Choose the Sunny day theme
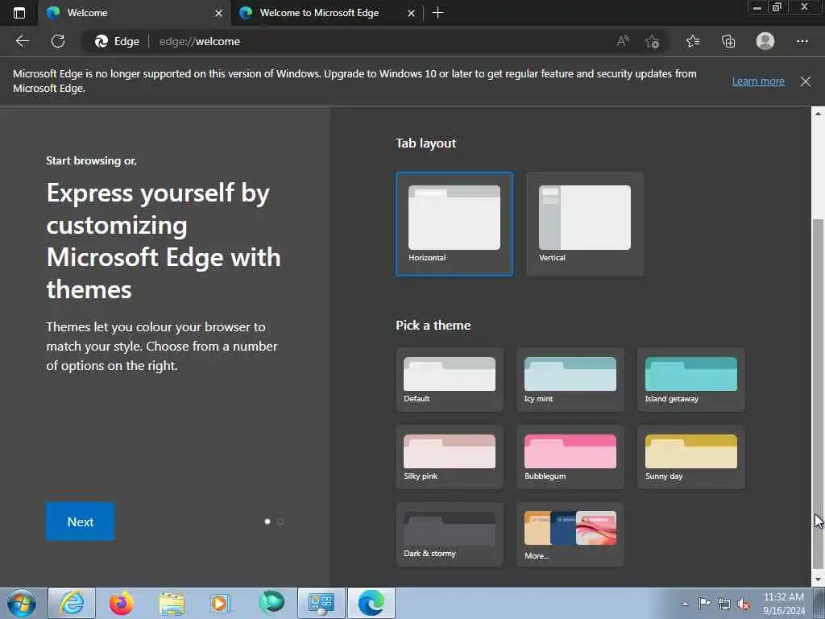The width and height of the screenshot is (825, 619). coord(690,457)
